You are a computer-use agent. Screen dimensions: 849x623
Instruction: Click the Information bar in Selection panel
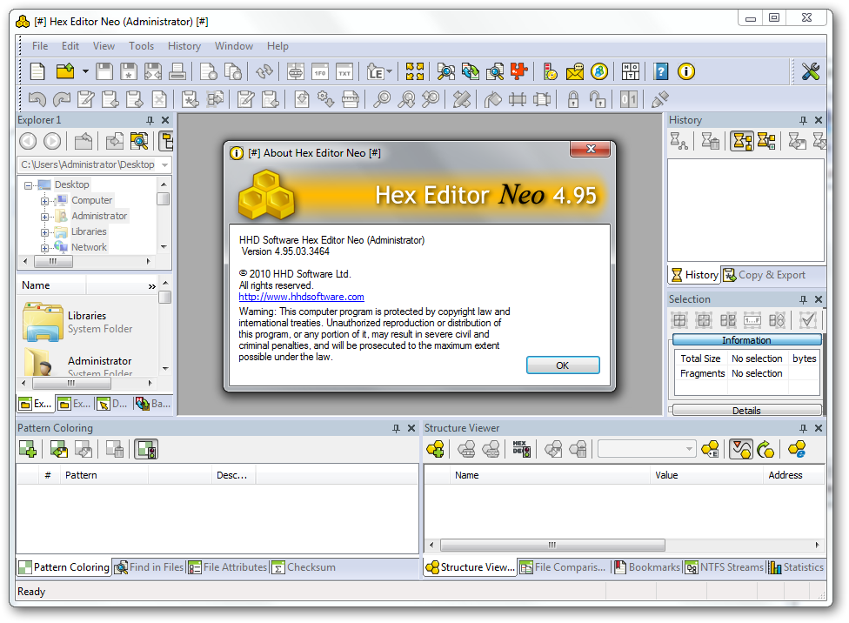[746, 340]
